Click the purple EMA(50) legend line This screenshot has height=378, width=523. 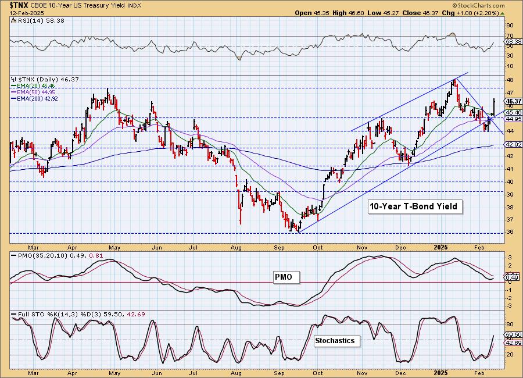coord(14,92)
